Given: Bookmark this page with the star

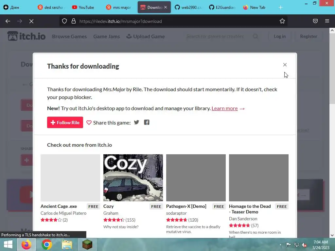Looking at the screenshot, I should point(282,21).
